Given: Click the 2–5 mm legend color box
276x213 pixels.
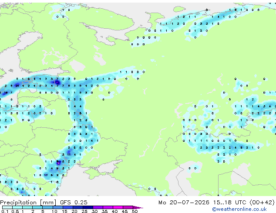Looking at the screenshot, I should point(37,207).
